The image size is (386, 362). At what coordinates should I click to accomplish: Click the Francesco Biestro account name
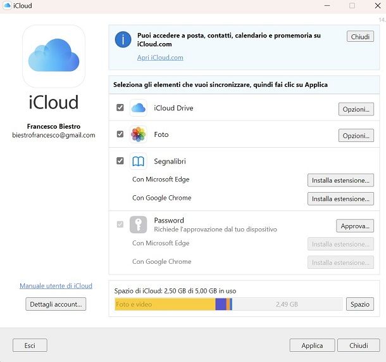click(54, 126)
